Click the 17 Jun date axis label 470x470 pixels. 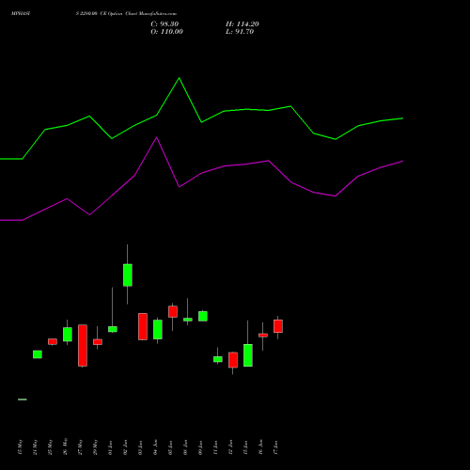tap(275, 447)
